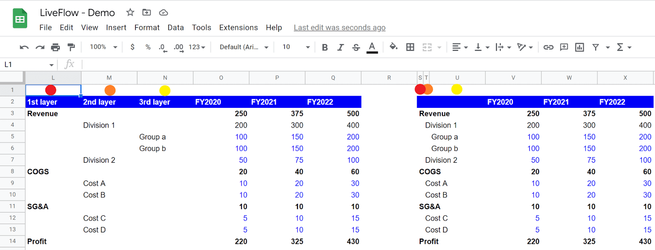This screenshot has width=655, height=250.
Task: Open the font size 10 dropdown
Action: [296, 47]
